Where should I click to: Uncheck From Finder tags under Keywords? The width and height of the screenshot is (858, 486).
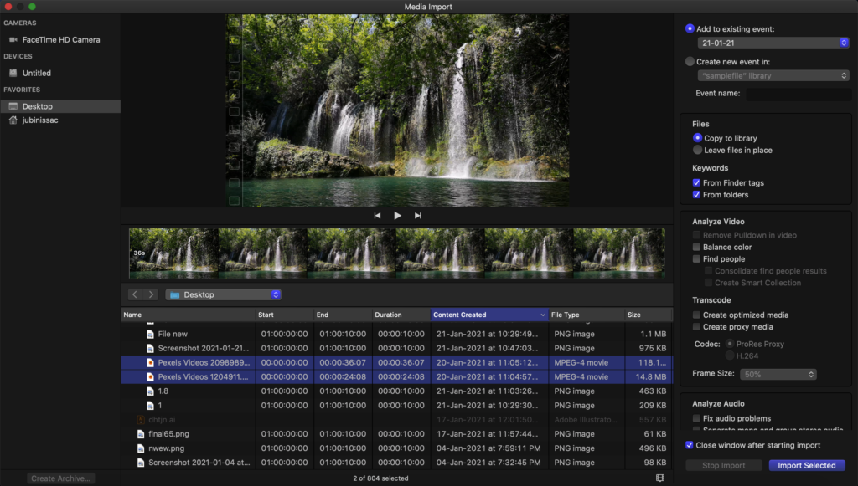698,182
